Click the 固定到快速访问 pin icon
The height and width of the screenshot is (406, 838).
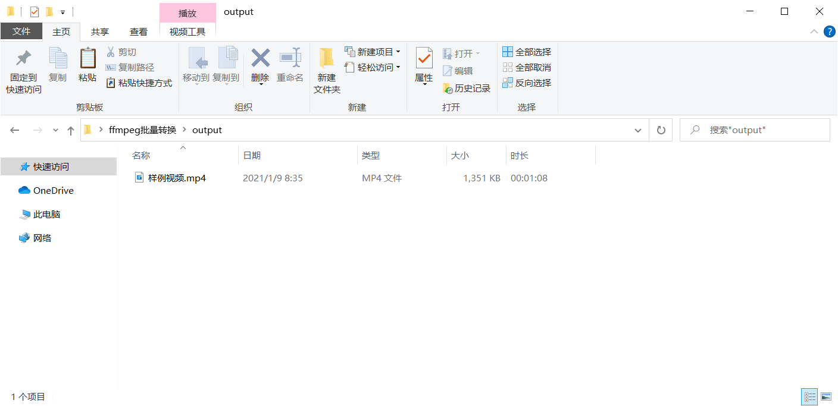point(23,58)
